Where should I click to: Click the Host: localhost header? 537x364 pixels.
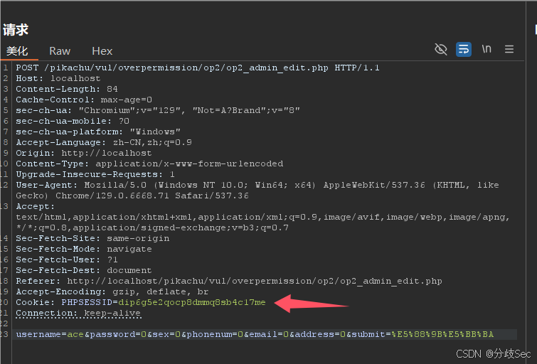coord(58,78)
